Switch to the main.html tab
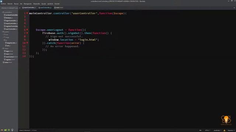 [59, 7]
